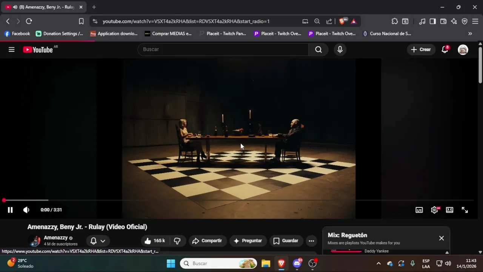Go to the YouTube home logo
Viewport: 483px width, 272px height.
click(38, 49)
